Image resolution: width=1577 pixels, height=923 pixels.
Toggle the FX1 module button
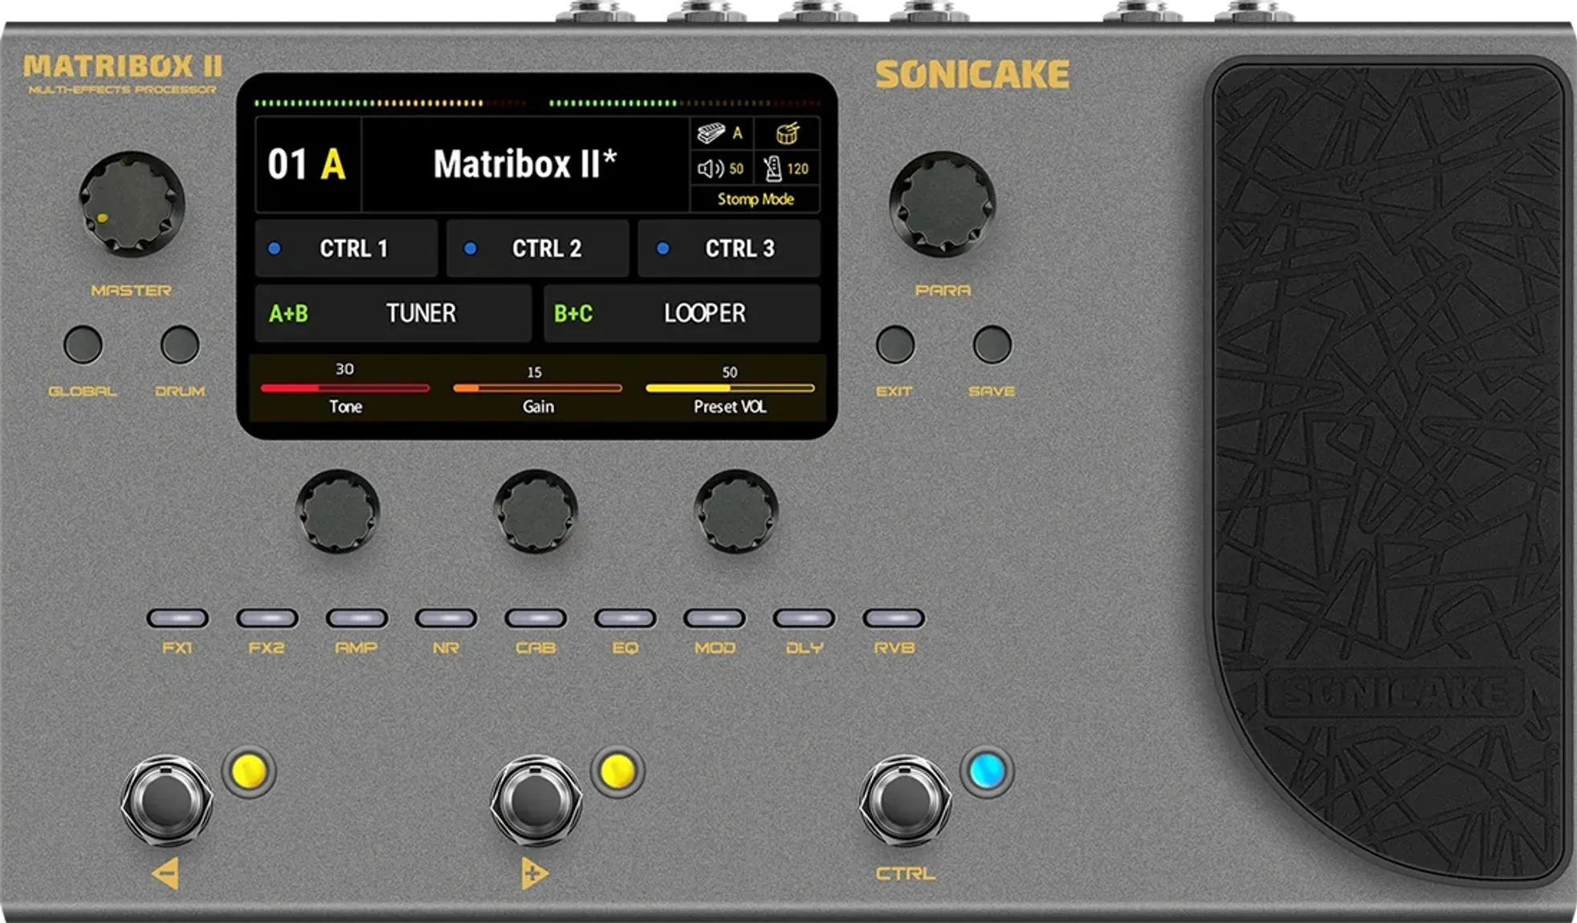pyautogui.click(x=177, y=618)
